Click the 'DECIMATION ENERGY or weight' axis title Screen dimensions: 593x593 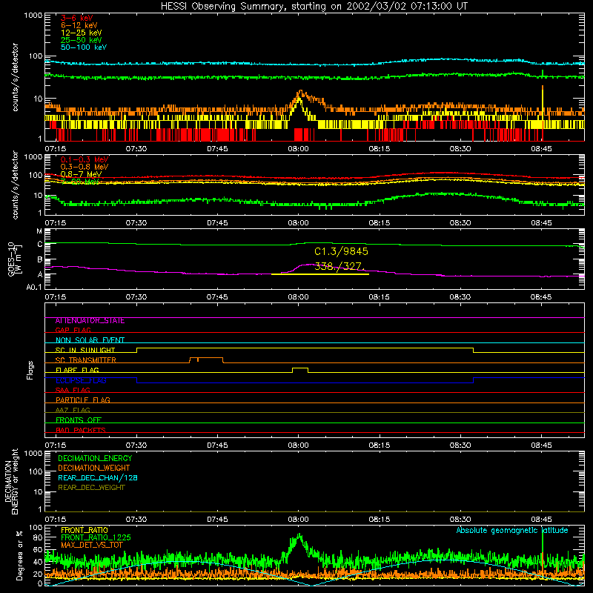11,481
